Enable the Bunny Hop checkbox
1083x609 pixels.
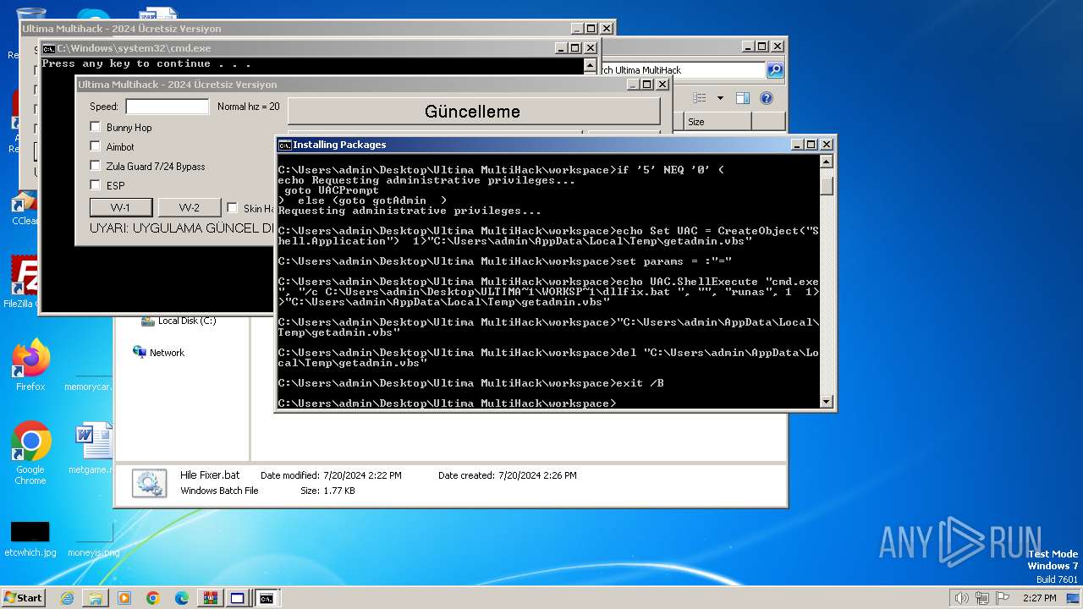pyautogui.click(x=96, y=127)
